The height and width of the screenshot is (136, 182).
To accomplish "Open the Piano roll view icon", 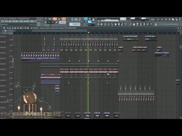I will (102, 24).
